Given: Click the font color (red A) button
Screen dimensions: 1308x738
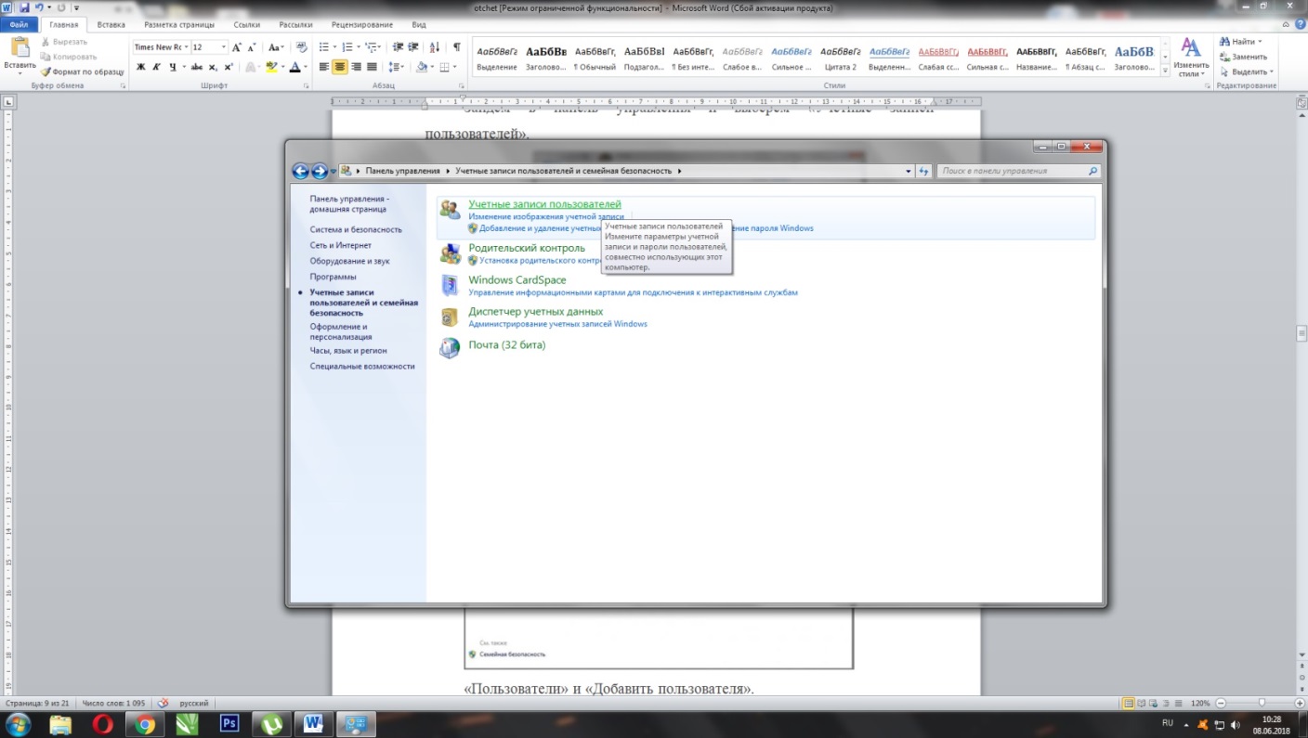Looking at the screenshot, I should point(294,67).
